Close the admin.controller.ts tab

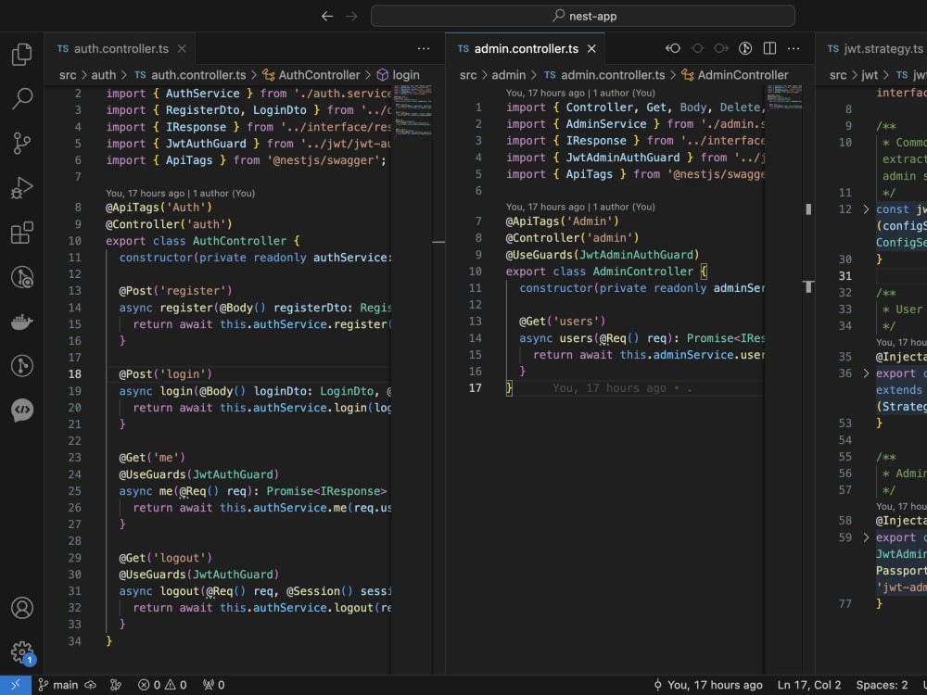pyautogui.click(x=590, y=49)
